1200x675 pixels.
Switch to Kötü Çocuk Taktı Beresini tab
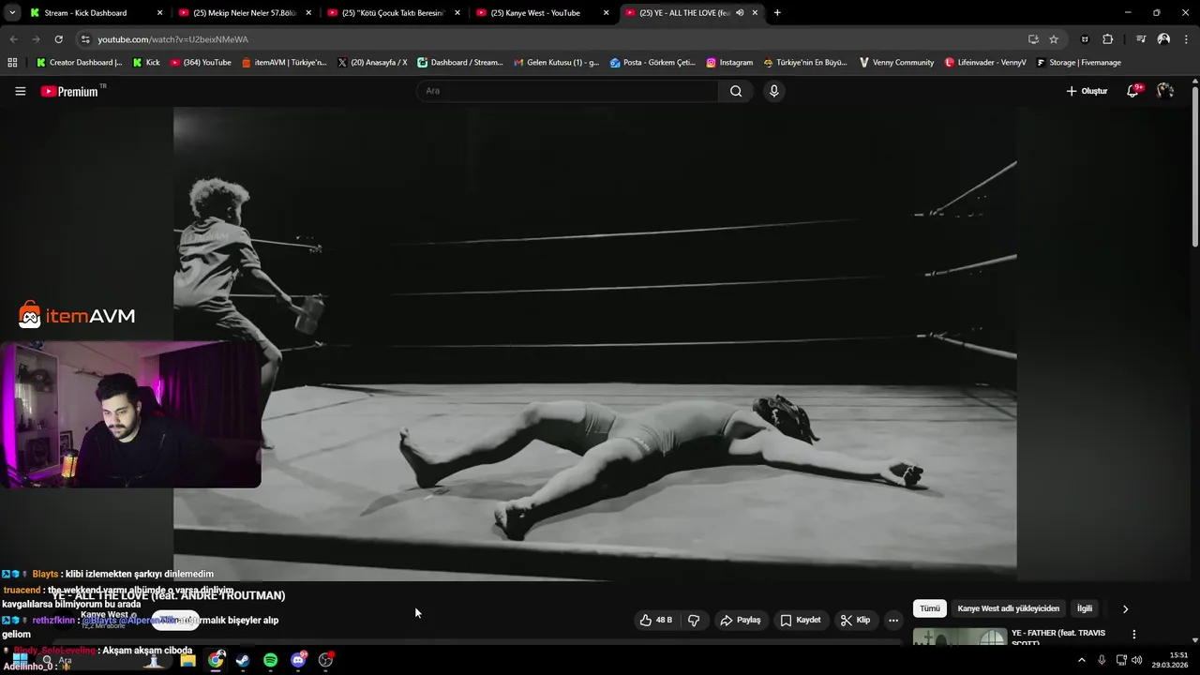click(393, 13)
